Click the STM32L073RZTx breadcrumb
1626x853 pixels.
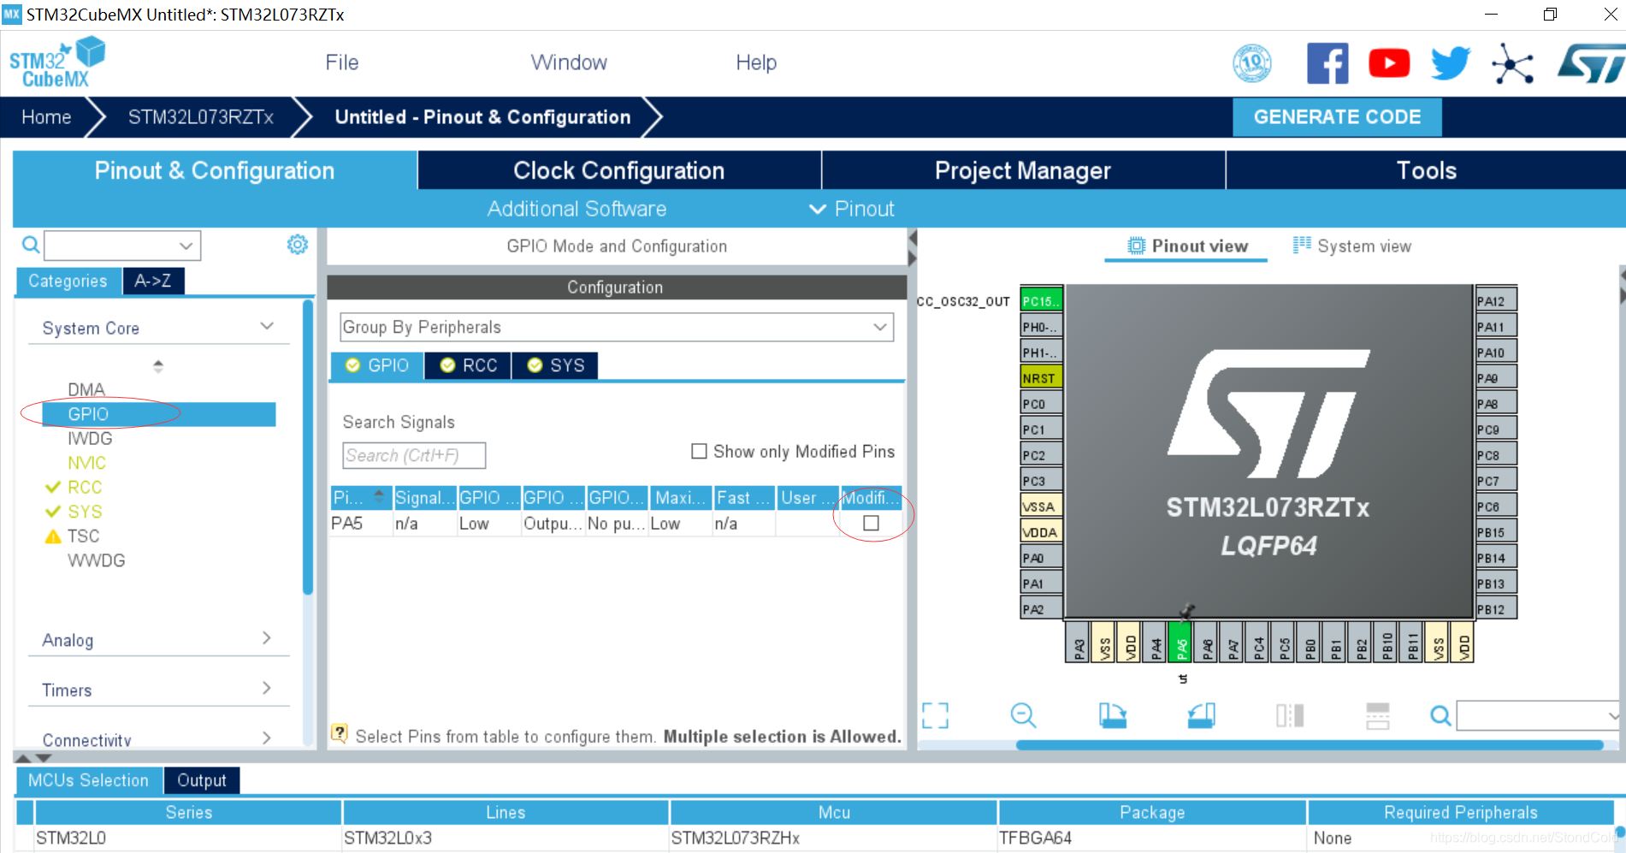[x=201, y=117]
